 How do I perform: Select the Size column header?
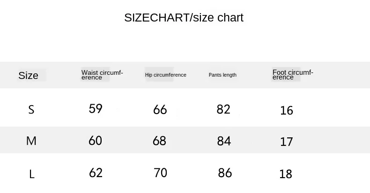coord(28,76)
